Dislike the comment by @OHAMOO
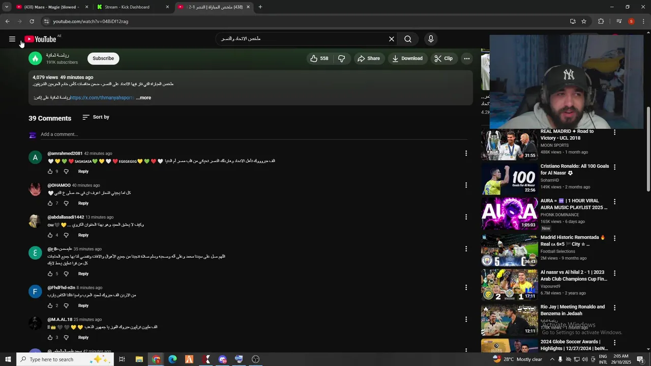 click(66, 203)
